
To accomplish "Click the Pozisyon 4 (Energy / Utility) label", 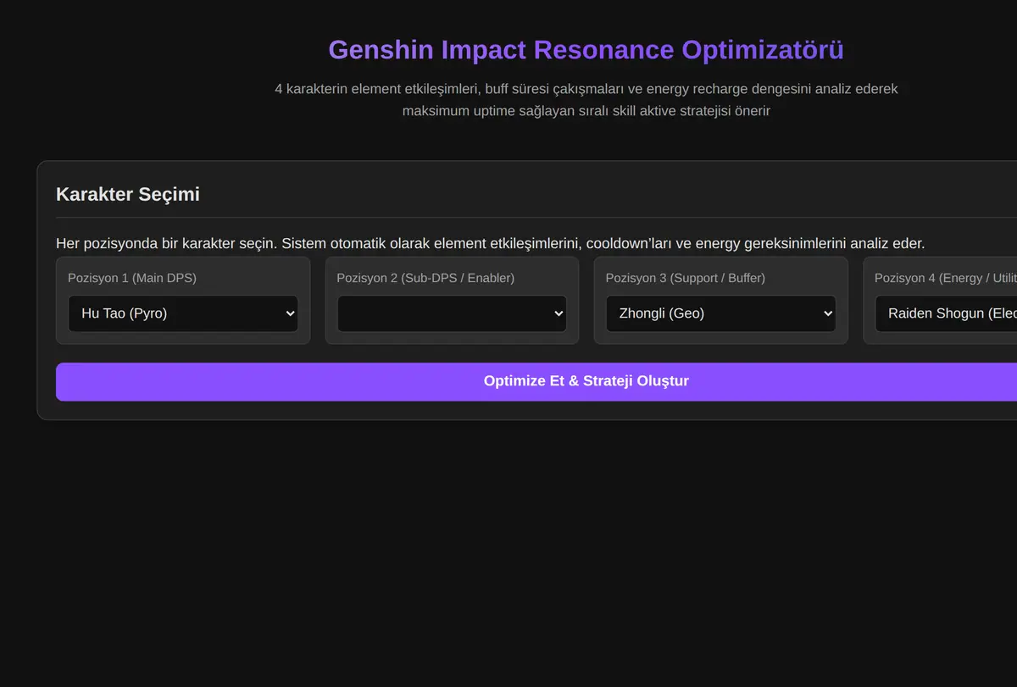I will 946,278.
